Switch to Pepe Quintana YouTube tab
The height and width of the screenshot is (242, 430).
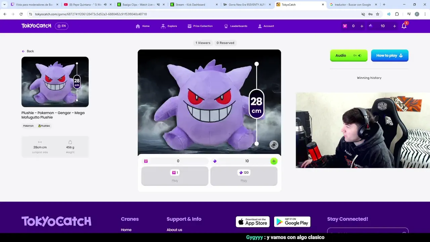click(x=85, y=5)
